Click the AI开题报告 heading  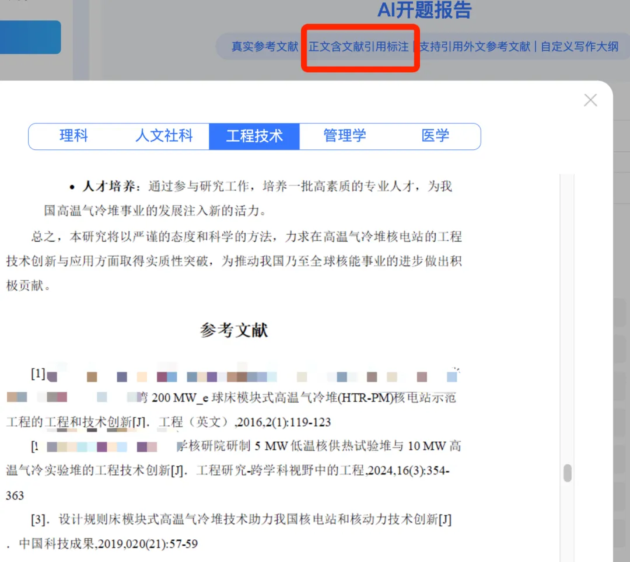424,10
